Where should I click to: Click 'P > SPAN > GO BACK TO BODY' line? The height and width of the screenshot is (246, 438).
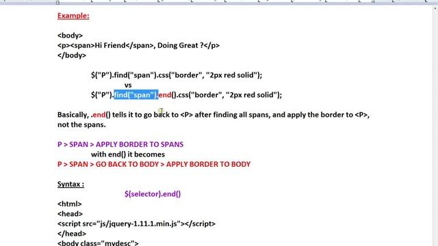tap(154, 164)
